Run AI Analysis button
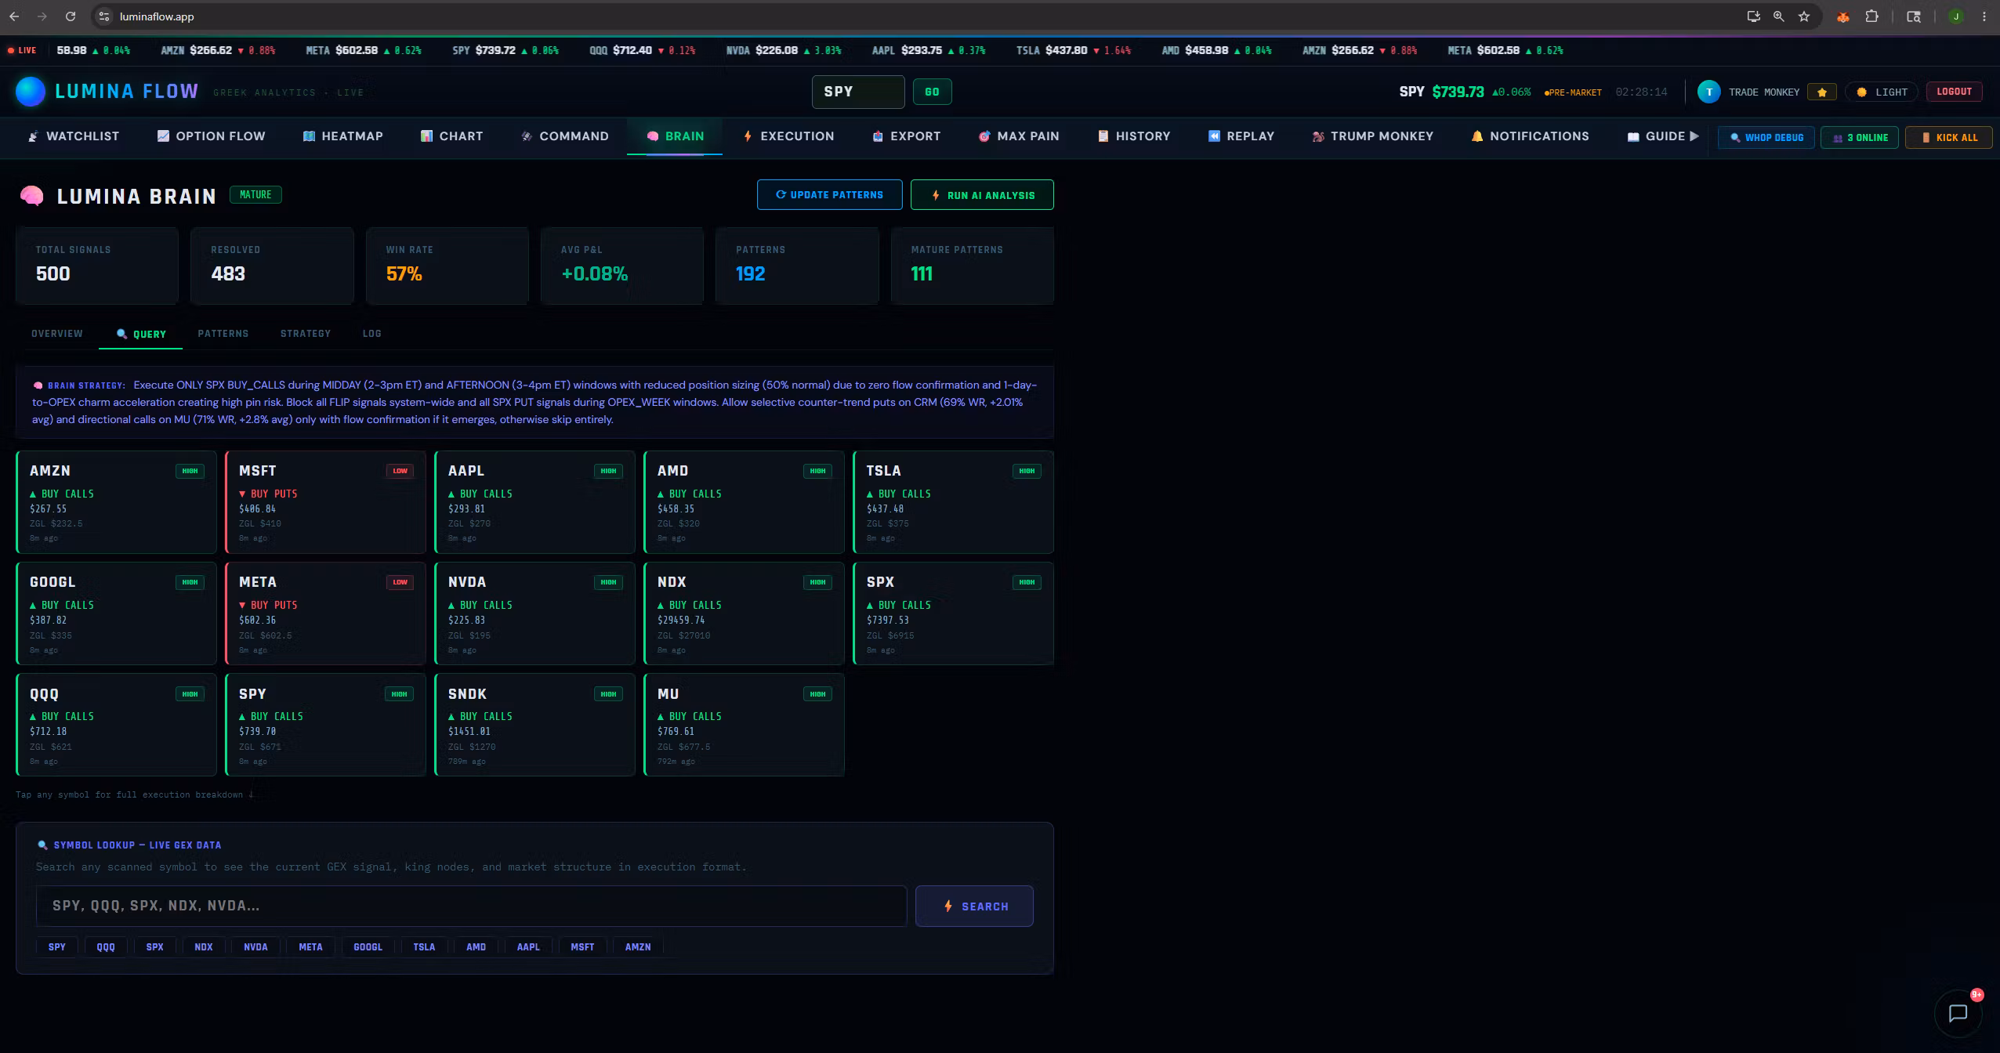Screen dimensions: 2000x1053 (x=982, y=195)
